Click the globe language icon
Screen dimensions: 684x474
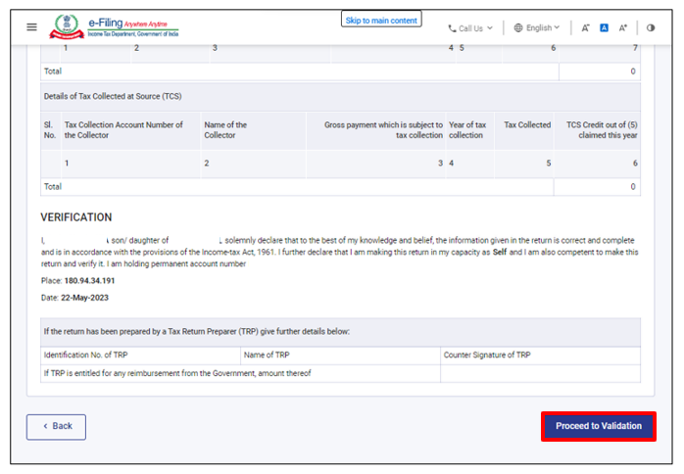tap(518, 28)
